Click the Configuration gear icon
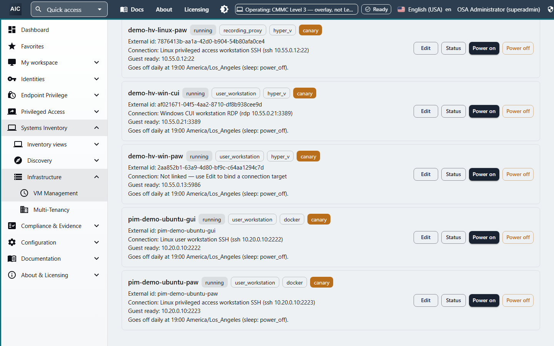Image resolution: width=554 pixels, height=346 pixels. 12,242
